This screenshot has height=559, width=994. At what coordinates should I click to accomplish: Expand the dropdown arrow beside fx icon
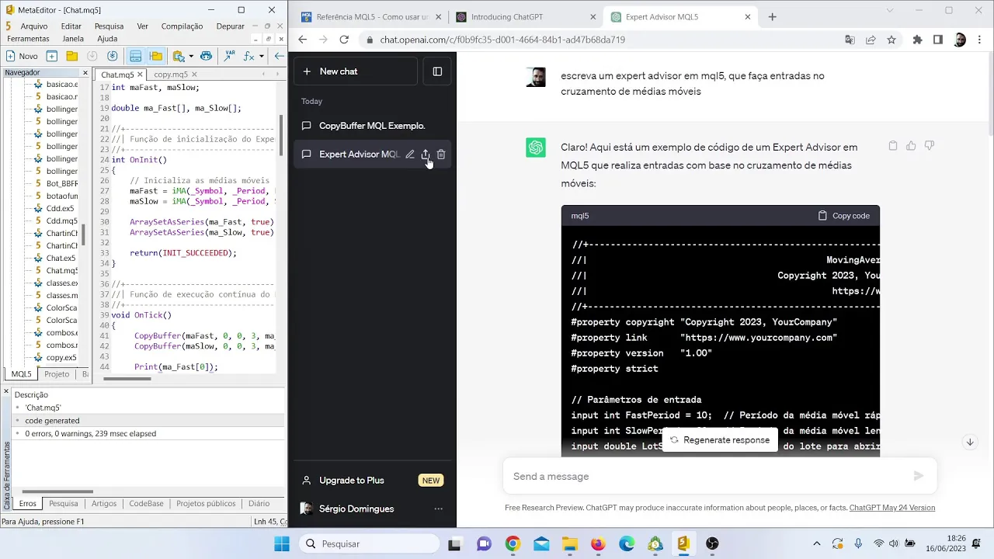[x=262, y=56]
